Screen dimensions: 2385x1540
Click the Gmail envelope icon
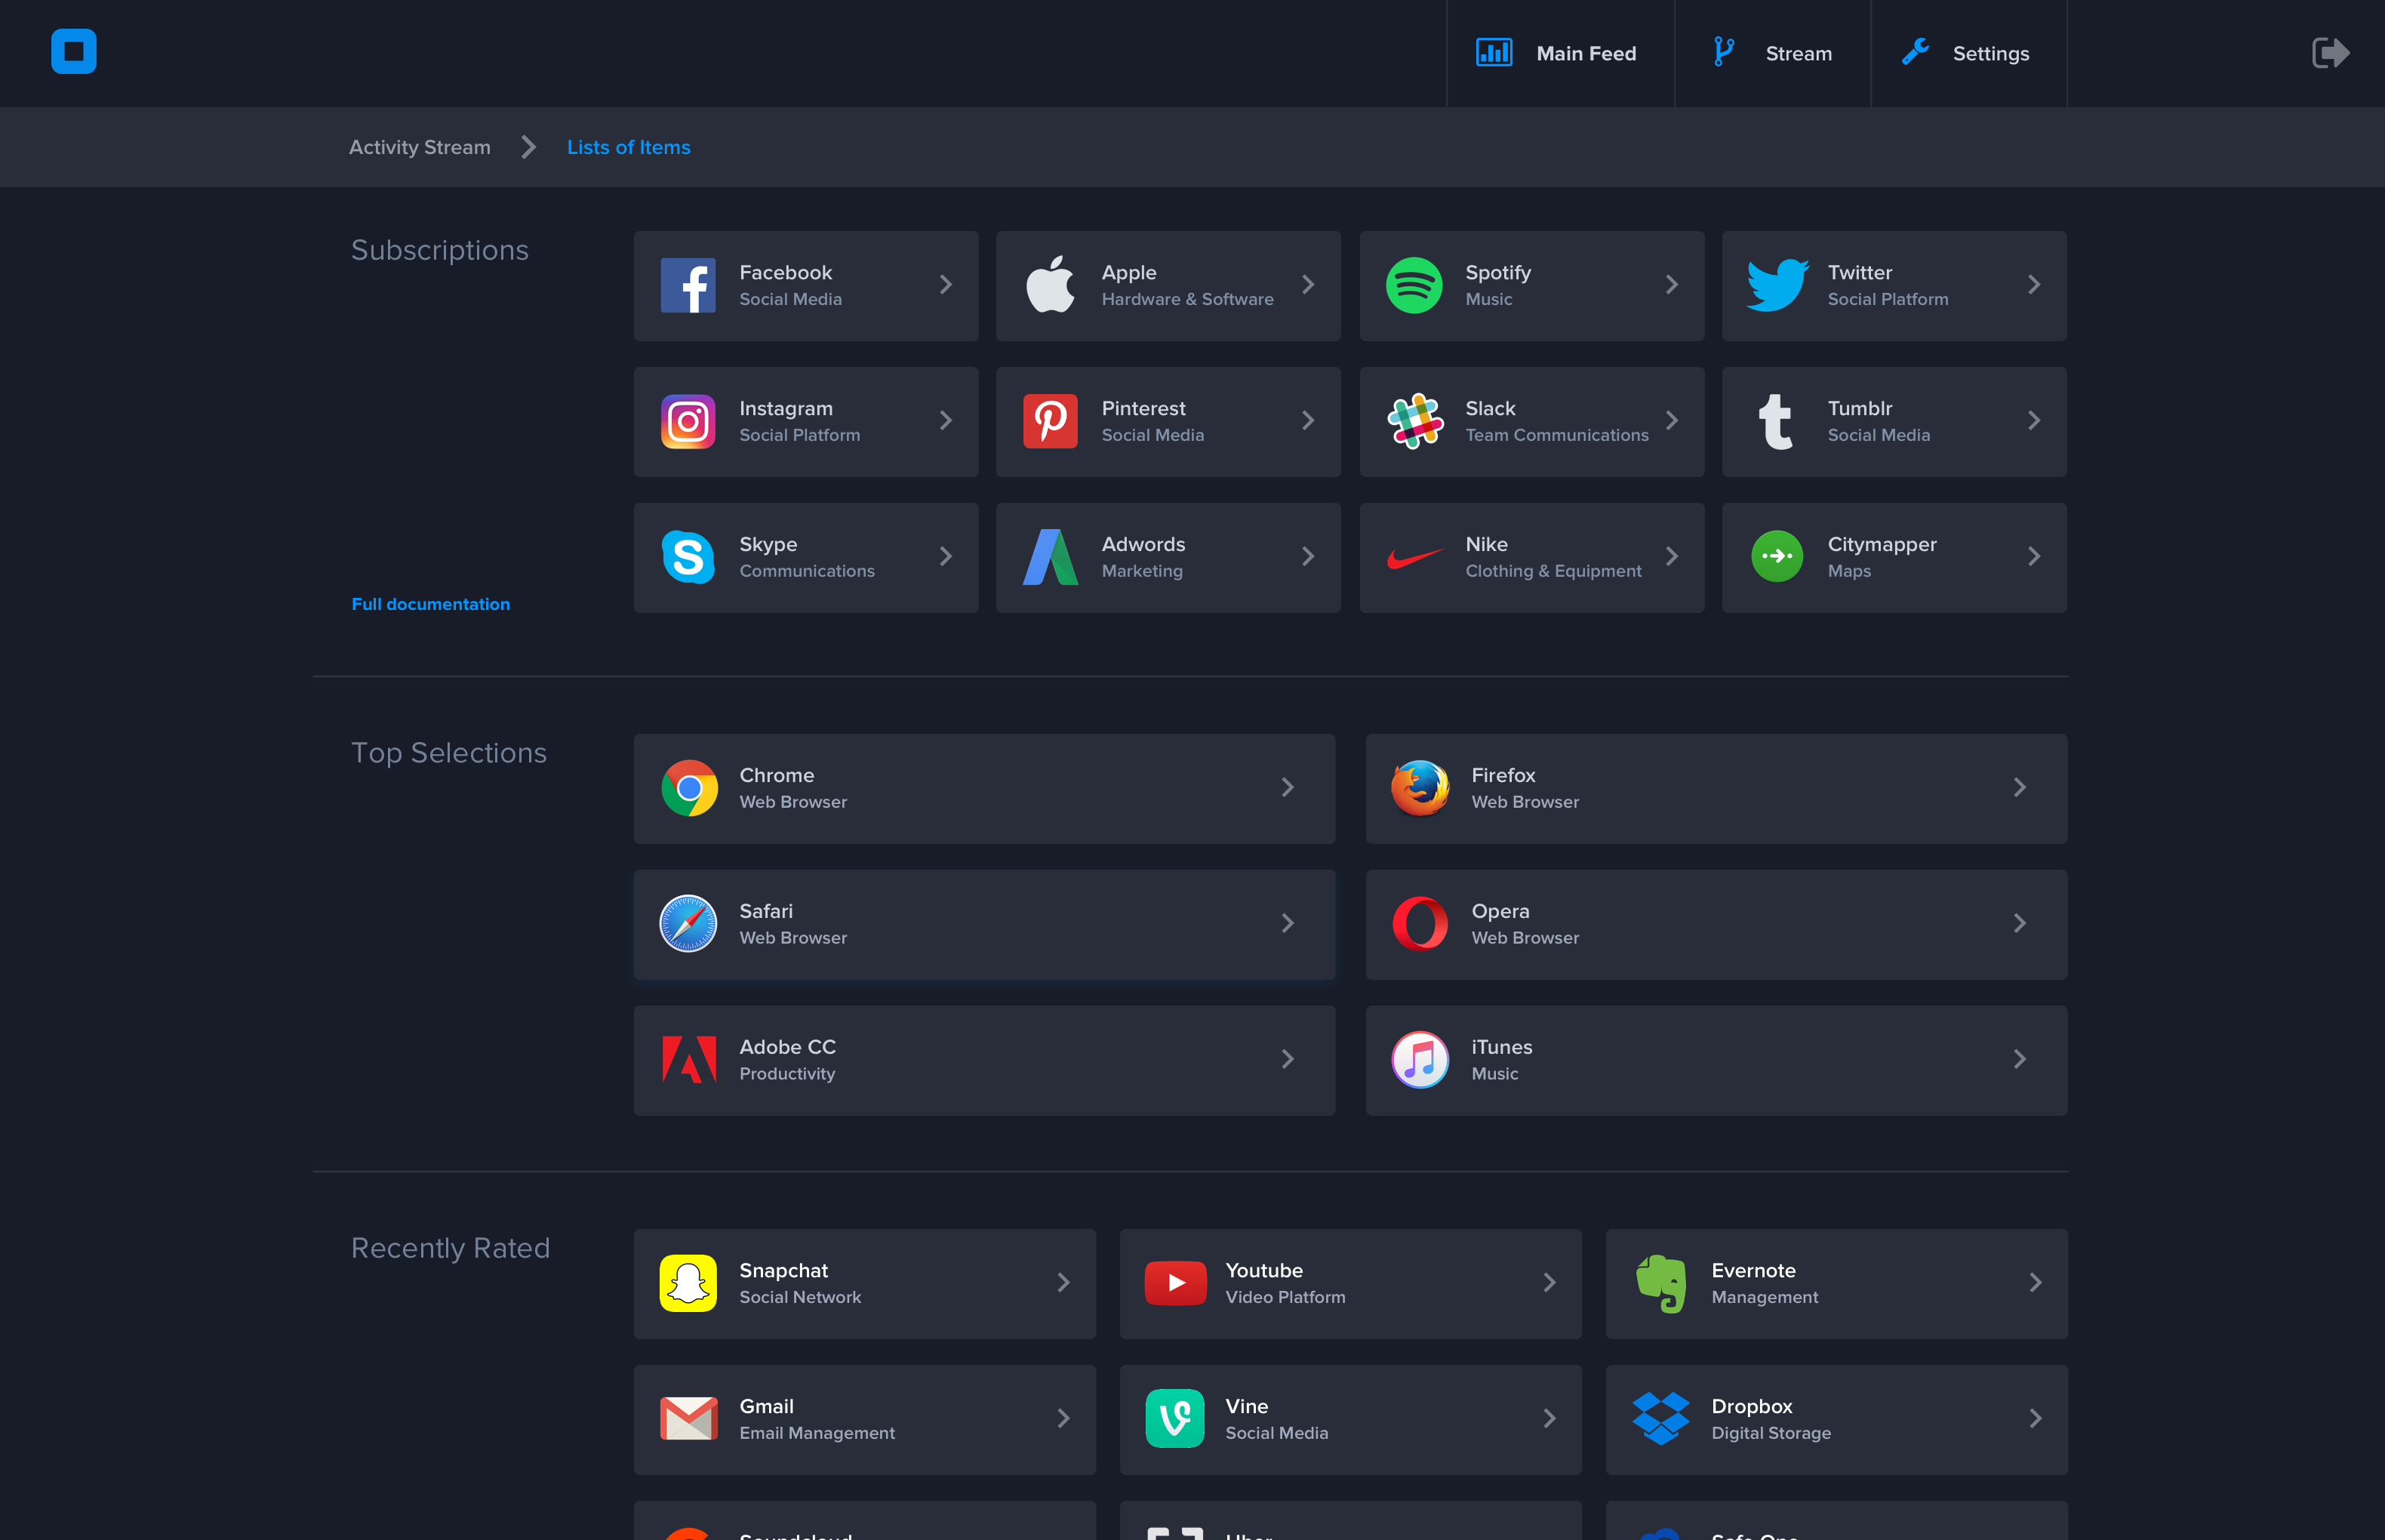click(689, 1419)
